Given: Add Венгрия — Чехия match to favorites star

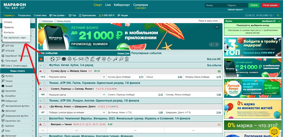Looking at the screenshot, I should click(x=44, y=125).
